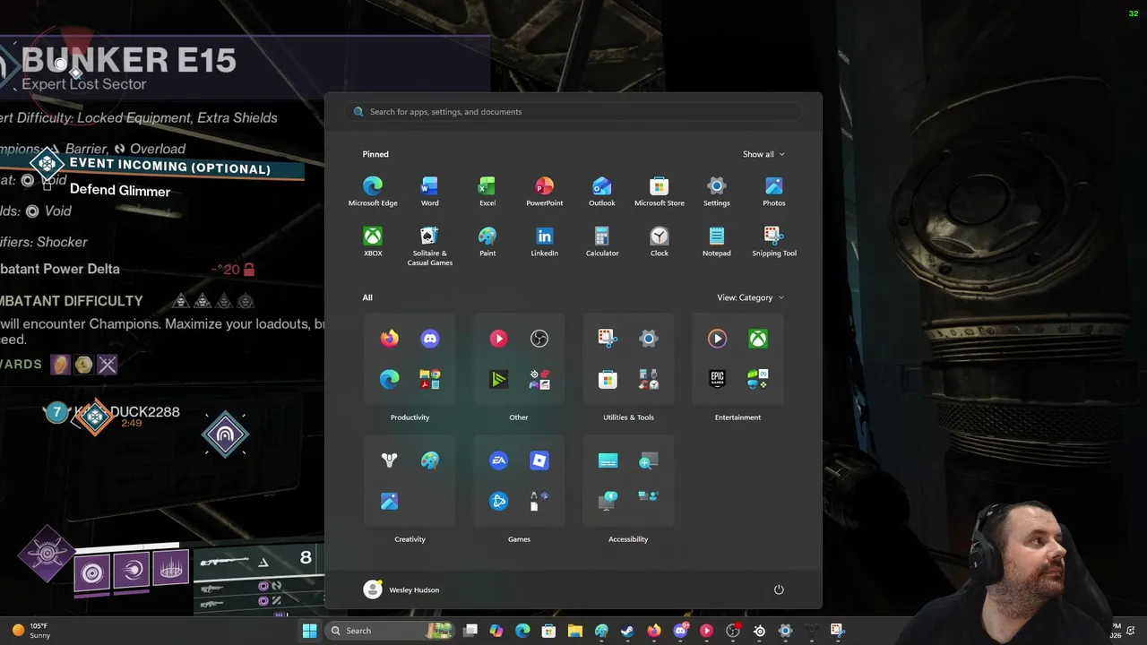Expand more apps in Utilities & Tools group
This screenshot has height=645, width=1147.
point(649,379)
